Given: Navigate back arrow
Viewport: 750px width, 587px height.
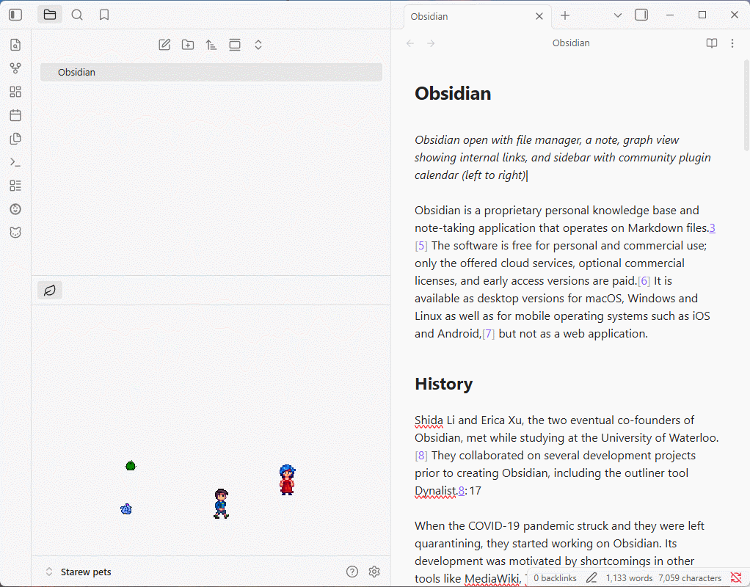Looking at the screenshot, I should 410,43.
